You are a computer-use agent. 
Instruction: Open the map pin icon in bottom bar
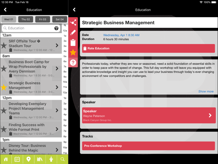29,159
